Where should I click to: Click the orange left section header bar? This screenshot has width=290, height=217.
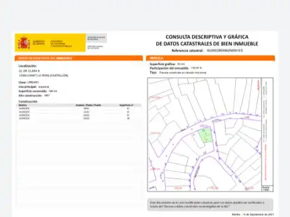point(79,58)
